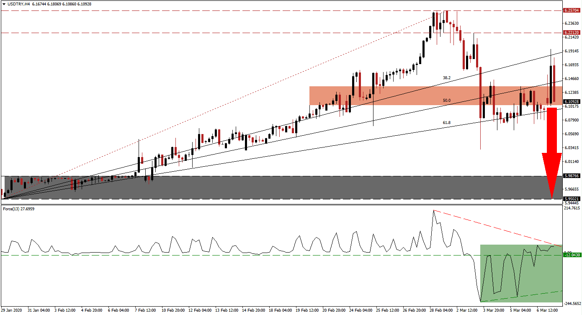
Task: Select the 6 Mar 12:00 time label
Action: pos(548,310)
